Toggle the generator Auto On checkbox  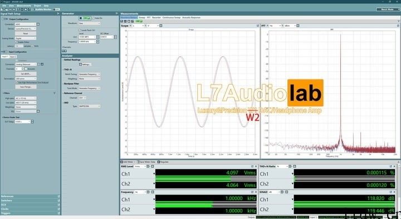pyautogui.click(x=93, y=18)
